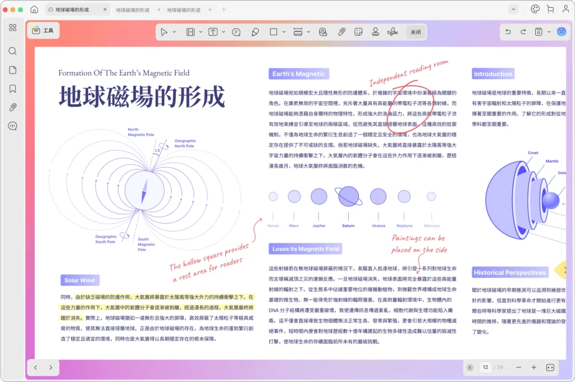The height and width of the screenshot is (382, 575).
Task: Open the tab overflow chevron near top right
Action: pyautogui.click(x=513, y=9)
